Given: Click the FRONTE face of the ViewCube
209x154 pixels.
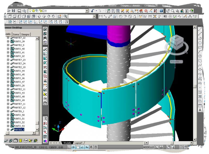Looking at the screenshot, I should [180, 44].
